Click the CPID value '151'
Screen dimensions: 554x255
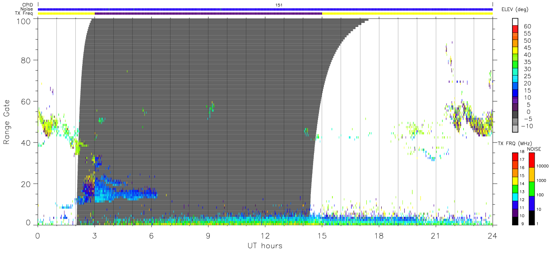[279, 4]
